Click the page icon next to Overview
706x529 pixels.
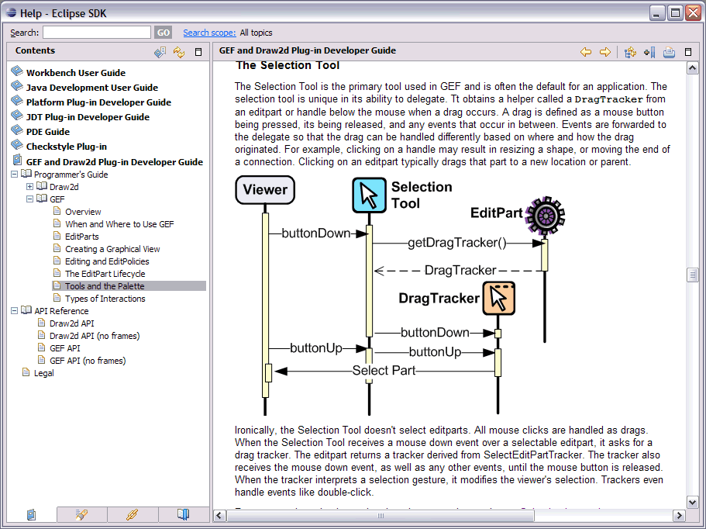[x=57, y=211]
